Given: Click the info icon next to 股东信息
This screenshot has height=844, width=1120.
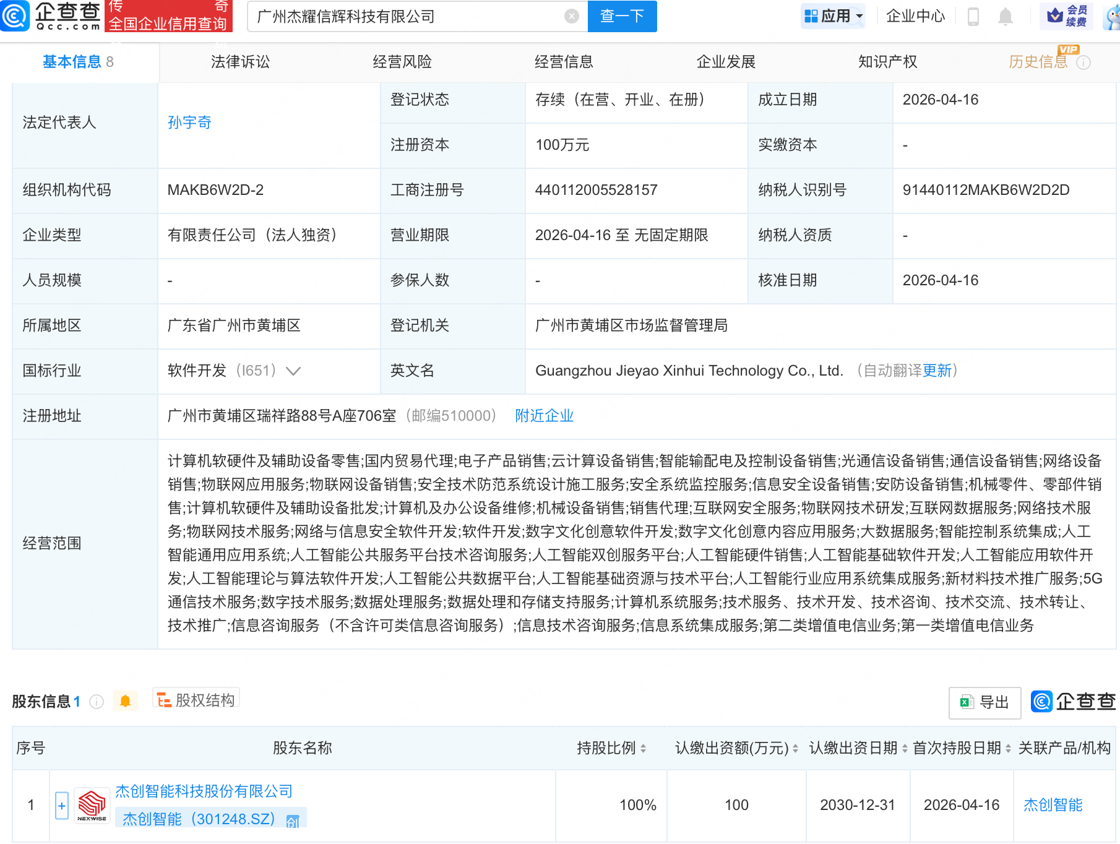Looking at the screenshot, I should pyautogui.click(x=97, y=701).
